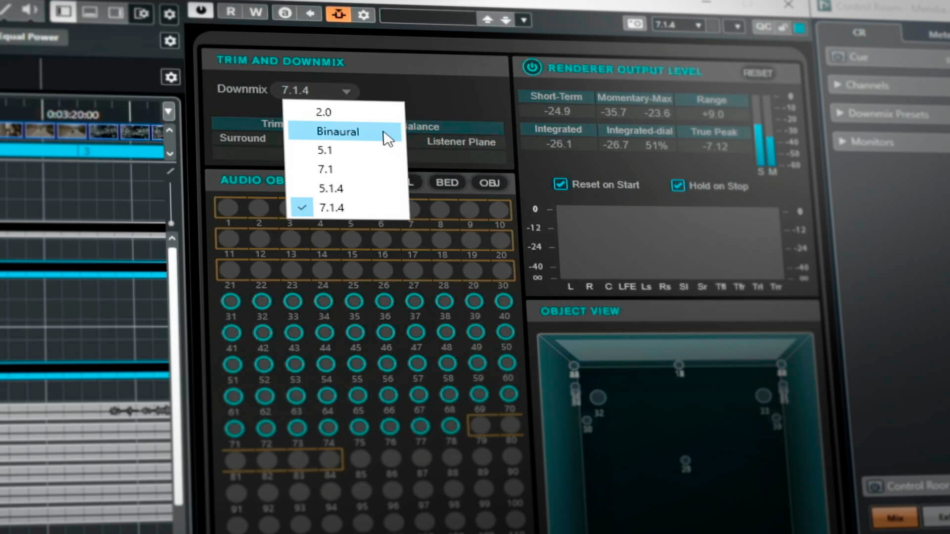The height and width of the screenshot is (534, 950).
Task: Show the left zone layout icon
Action: 63,11
